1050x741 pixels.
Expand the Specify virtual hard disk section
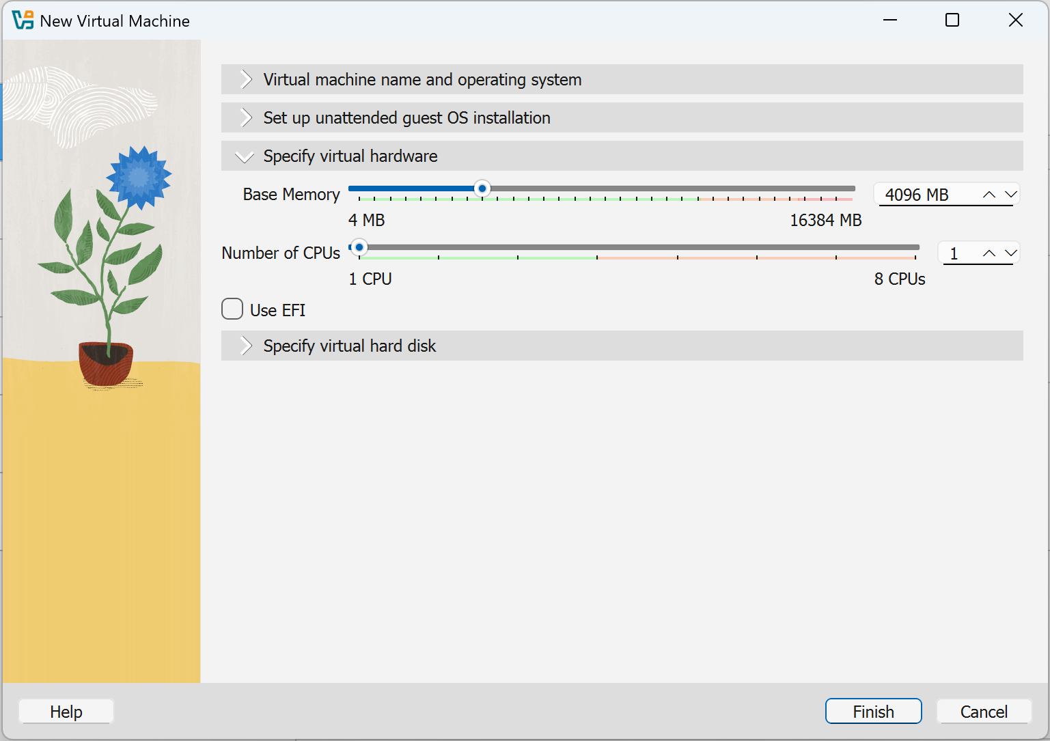[622, 346]
